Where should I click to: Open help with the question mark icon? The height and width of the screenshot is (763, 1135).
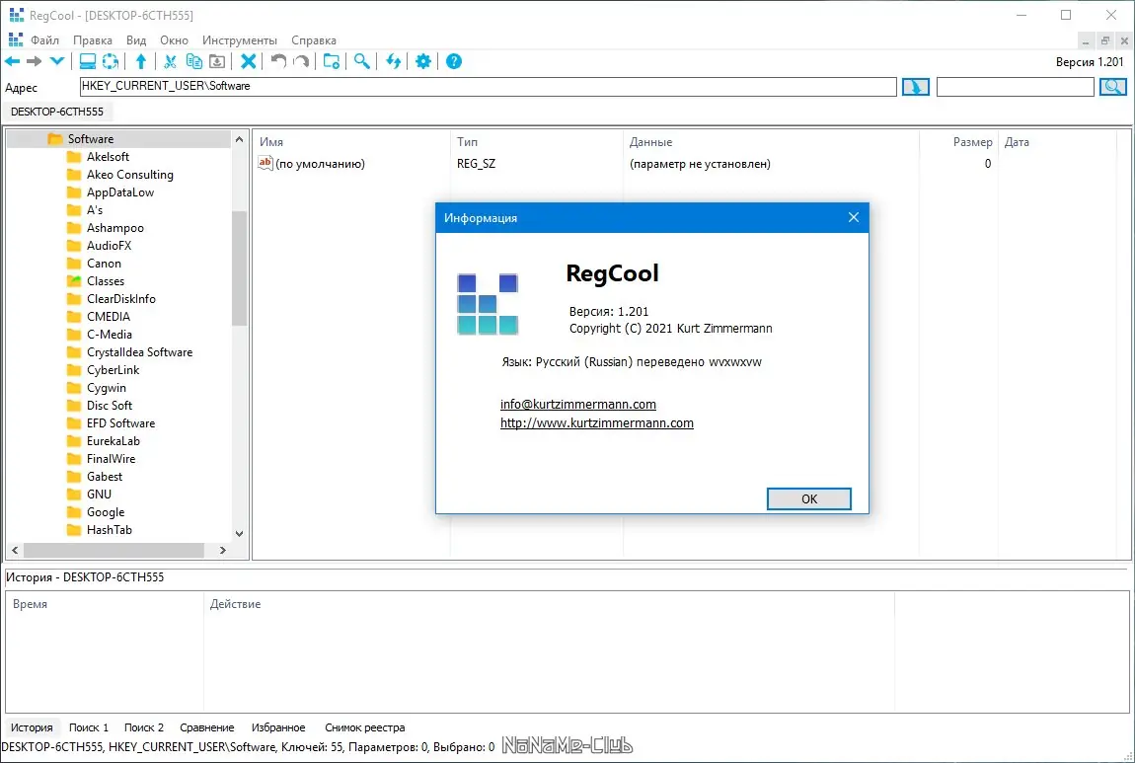454,61
